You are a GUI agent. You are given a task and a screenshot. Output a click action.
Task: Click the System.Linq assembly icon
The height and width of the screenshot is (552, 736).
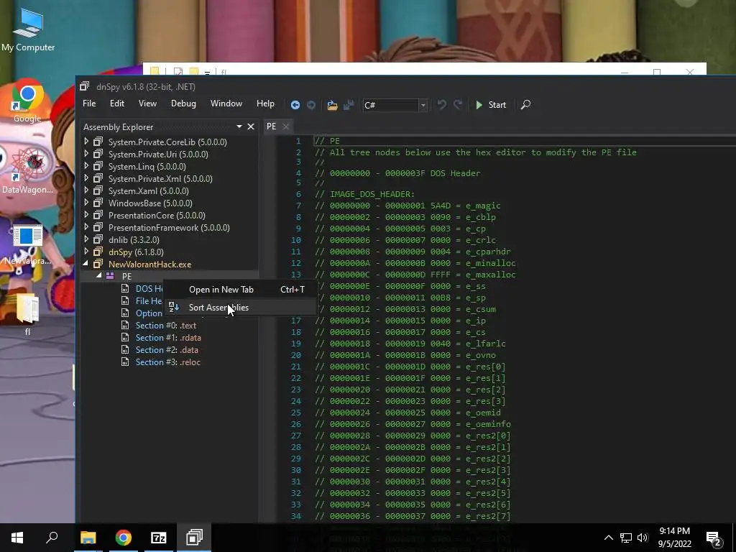(98, 166)
